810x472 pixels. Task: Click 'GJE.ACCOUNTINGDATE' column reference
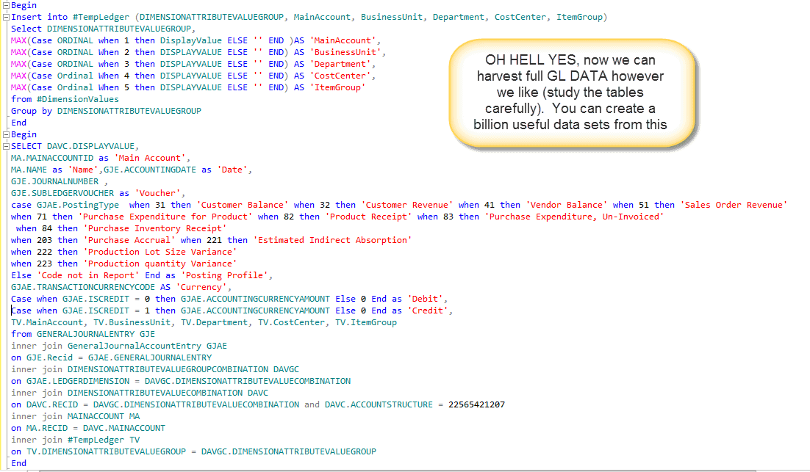click(150, 170)
